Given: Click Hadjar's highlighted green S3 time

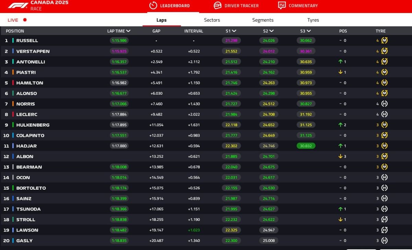Looking at the screenshot, I should click(306, 146).
